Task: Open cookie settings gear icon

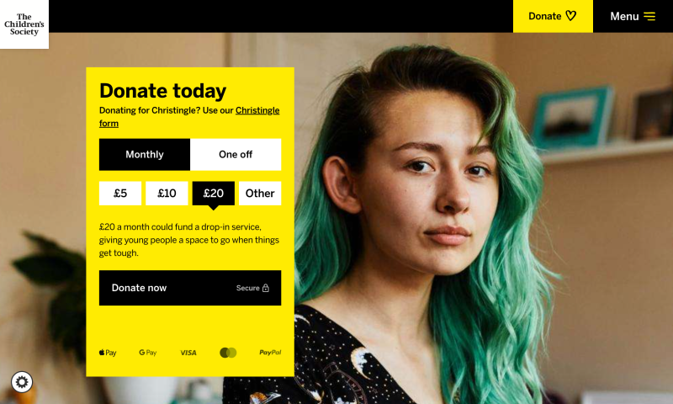Action: [x=22, y=381]
